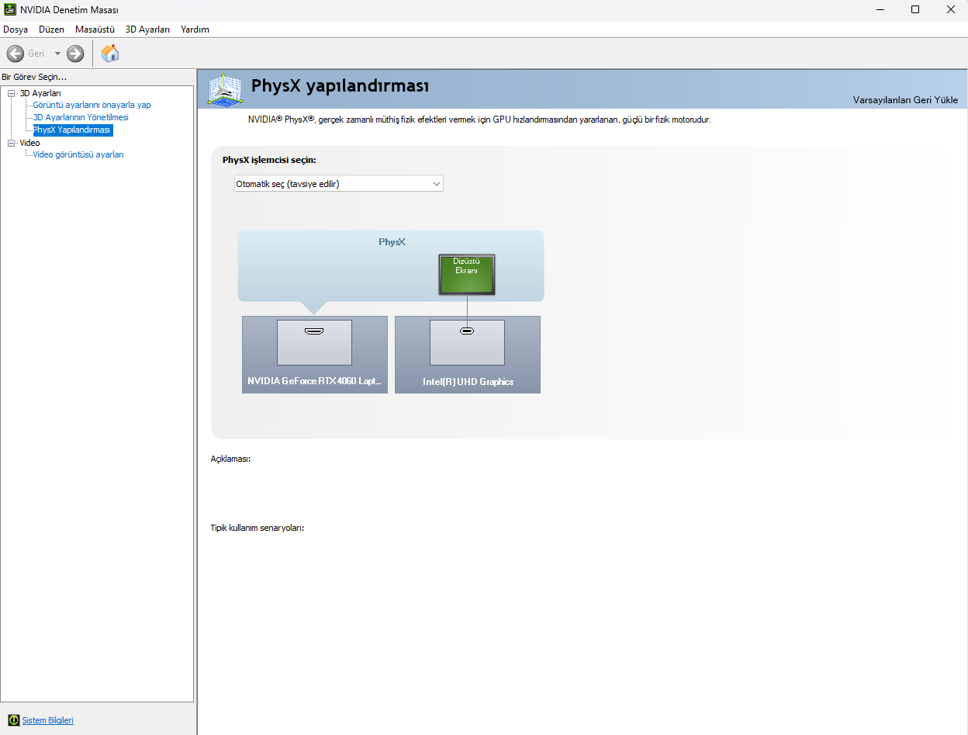Click the Dizüstü Ekranı monitor icon
Screen dimensions: 968x735
pos(467,275)
